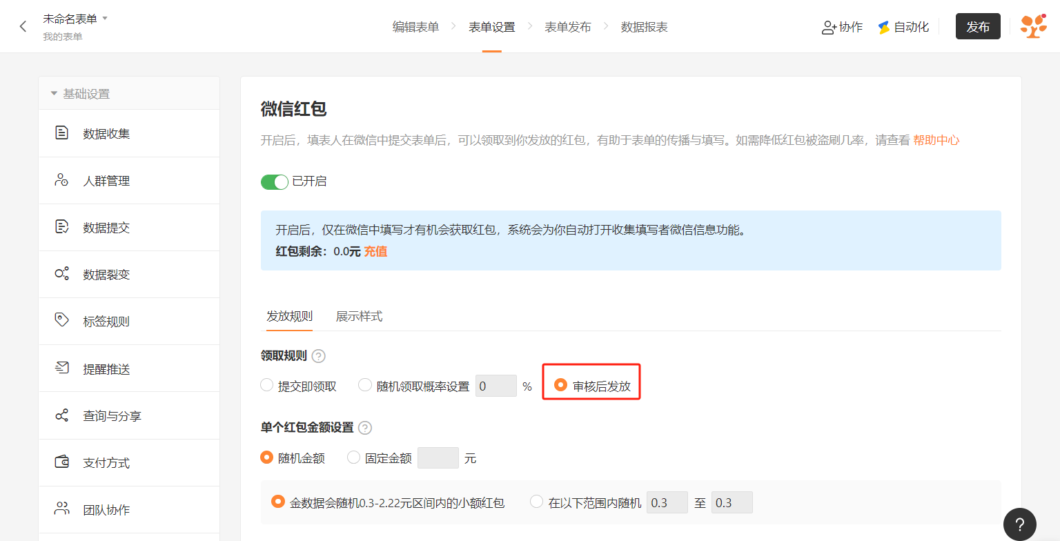Click the 未命名表单 form title

click(70, 19)
